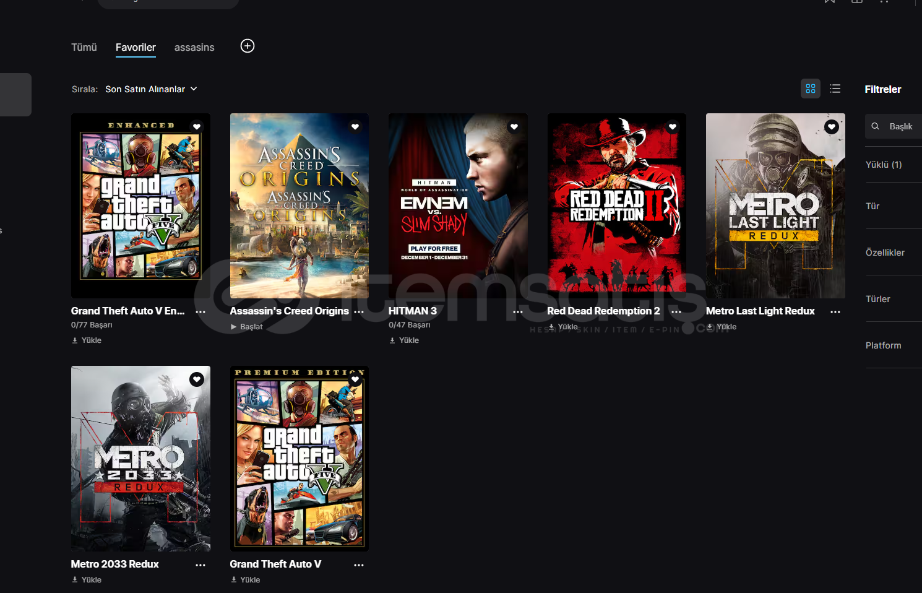
Task: Focus the Başlık search field
Action: point(894,126)
